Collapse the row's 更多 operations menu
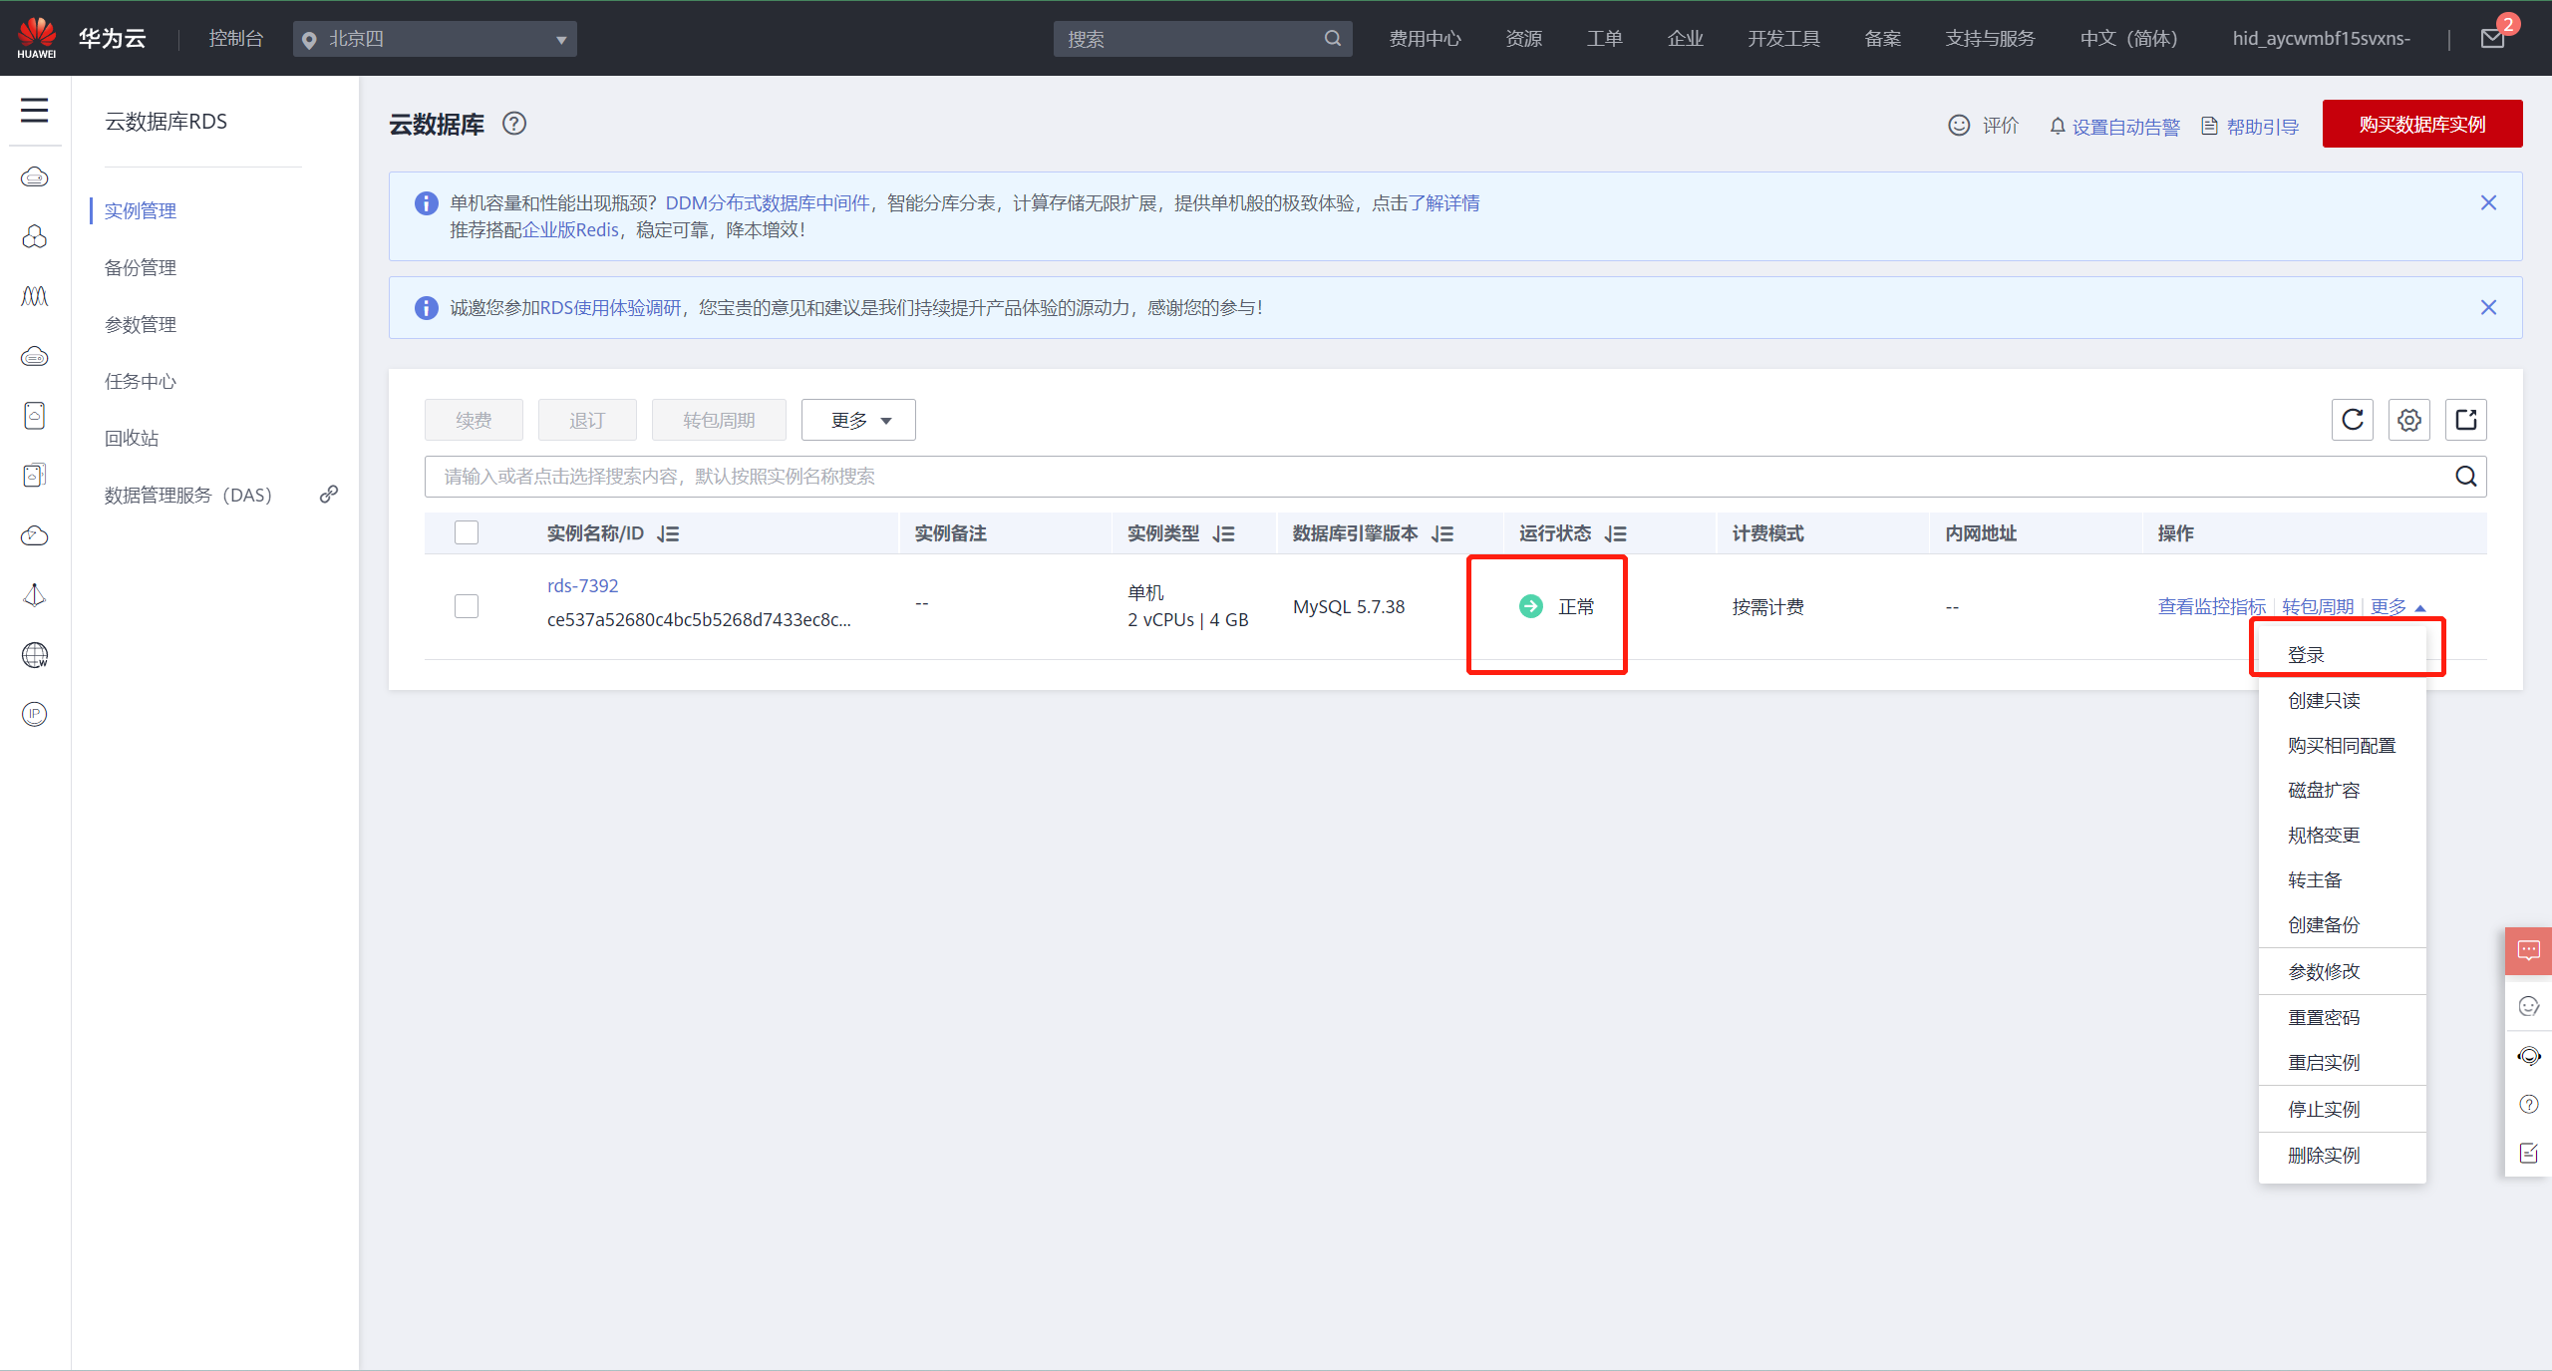The width and height of the screenshot is (2552, 1371). point(2397,606)
